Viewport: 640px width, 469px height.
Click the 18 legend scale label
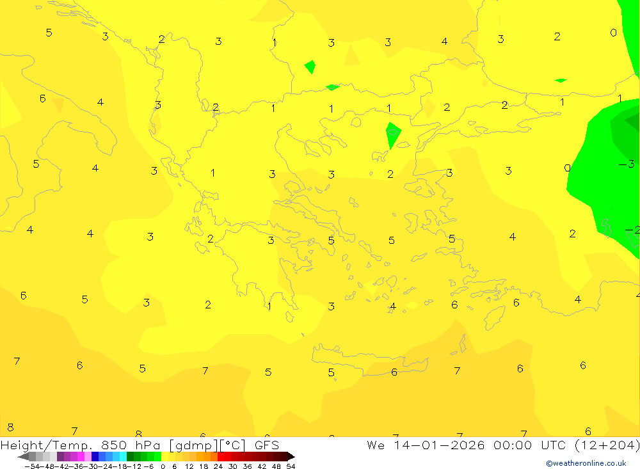pyautogui.click(x=204, y=466)
